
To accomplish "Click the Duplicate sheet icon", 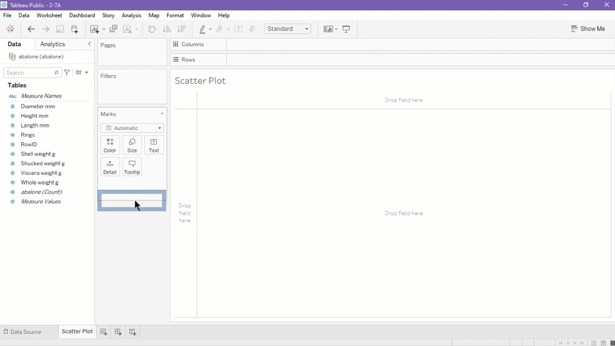I will 113,29.
